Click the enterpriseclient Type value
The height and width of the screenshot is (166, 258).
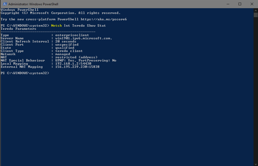[x=72, y=35]
